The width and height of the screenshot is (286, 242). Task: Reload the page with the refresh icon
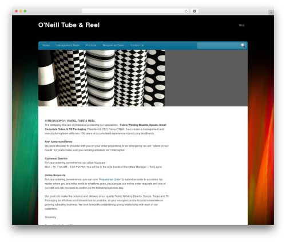pos(186,11)
